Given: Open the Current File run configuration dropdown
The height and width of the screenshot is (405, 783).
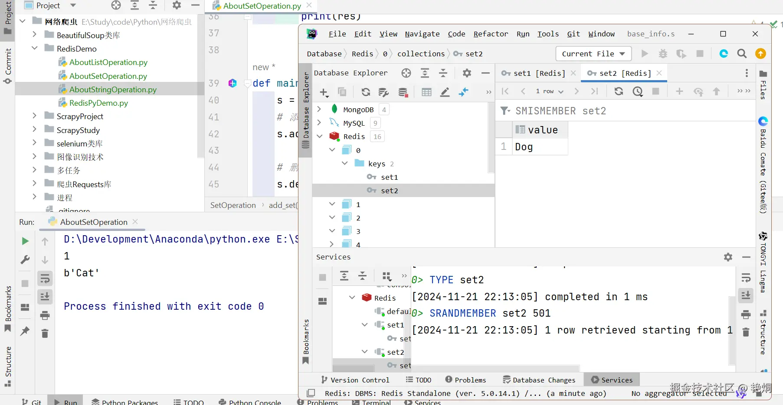Looking at the screenshot, I should pos(593,54).
